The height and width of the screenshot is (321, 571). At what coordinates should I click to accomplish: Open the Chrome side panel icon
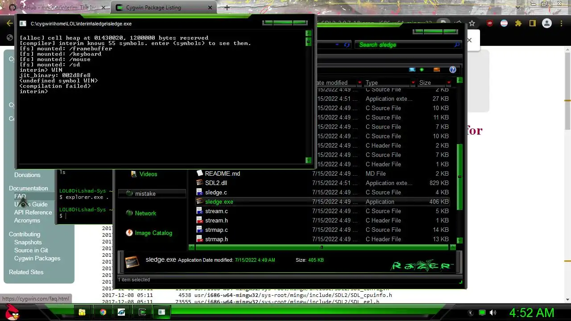[532, 23]
